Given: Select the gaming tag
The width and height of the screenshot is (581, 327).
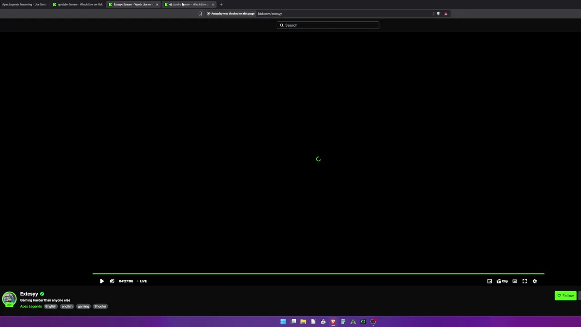Looking at the screenshot, I should coord(83,307).
